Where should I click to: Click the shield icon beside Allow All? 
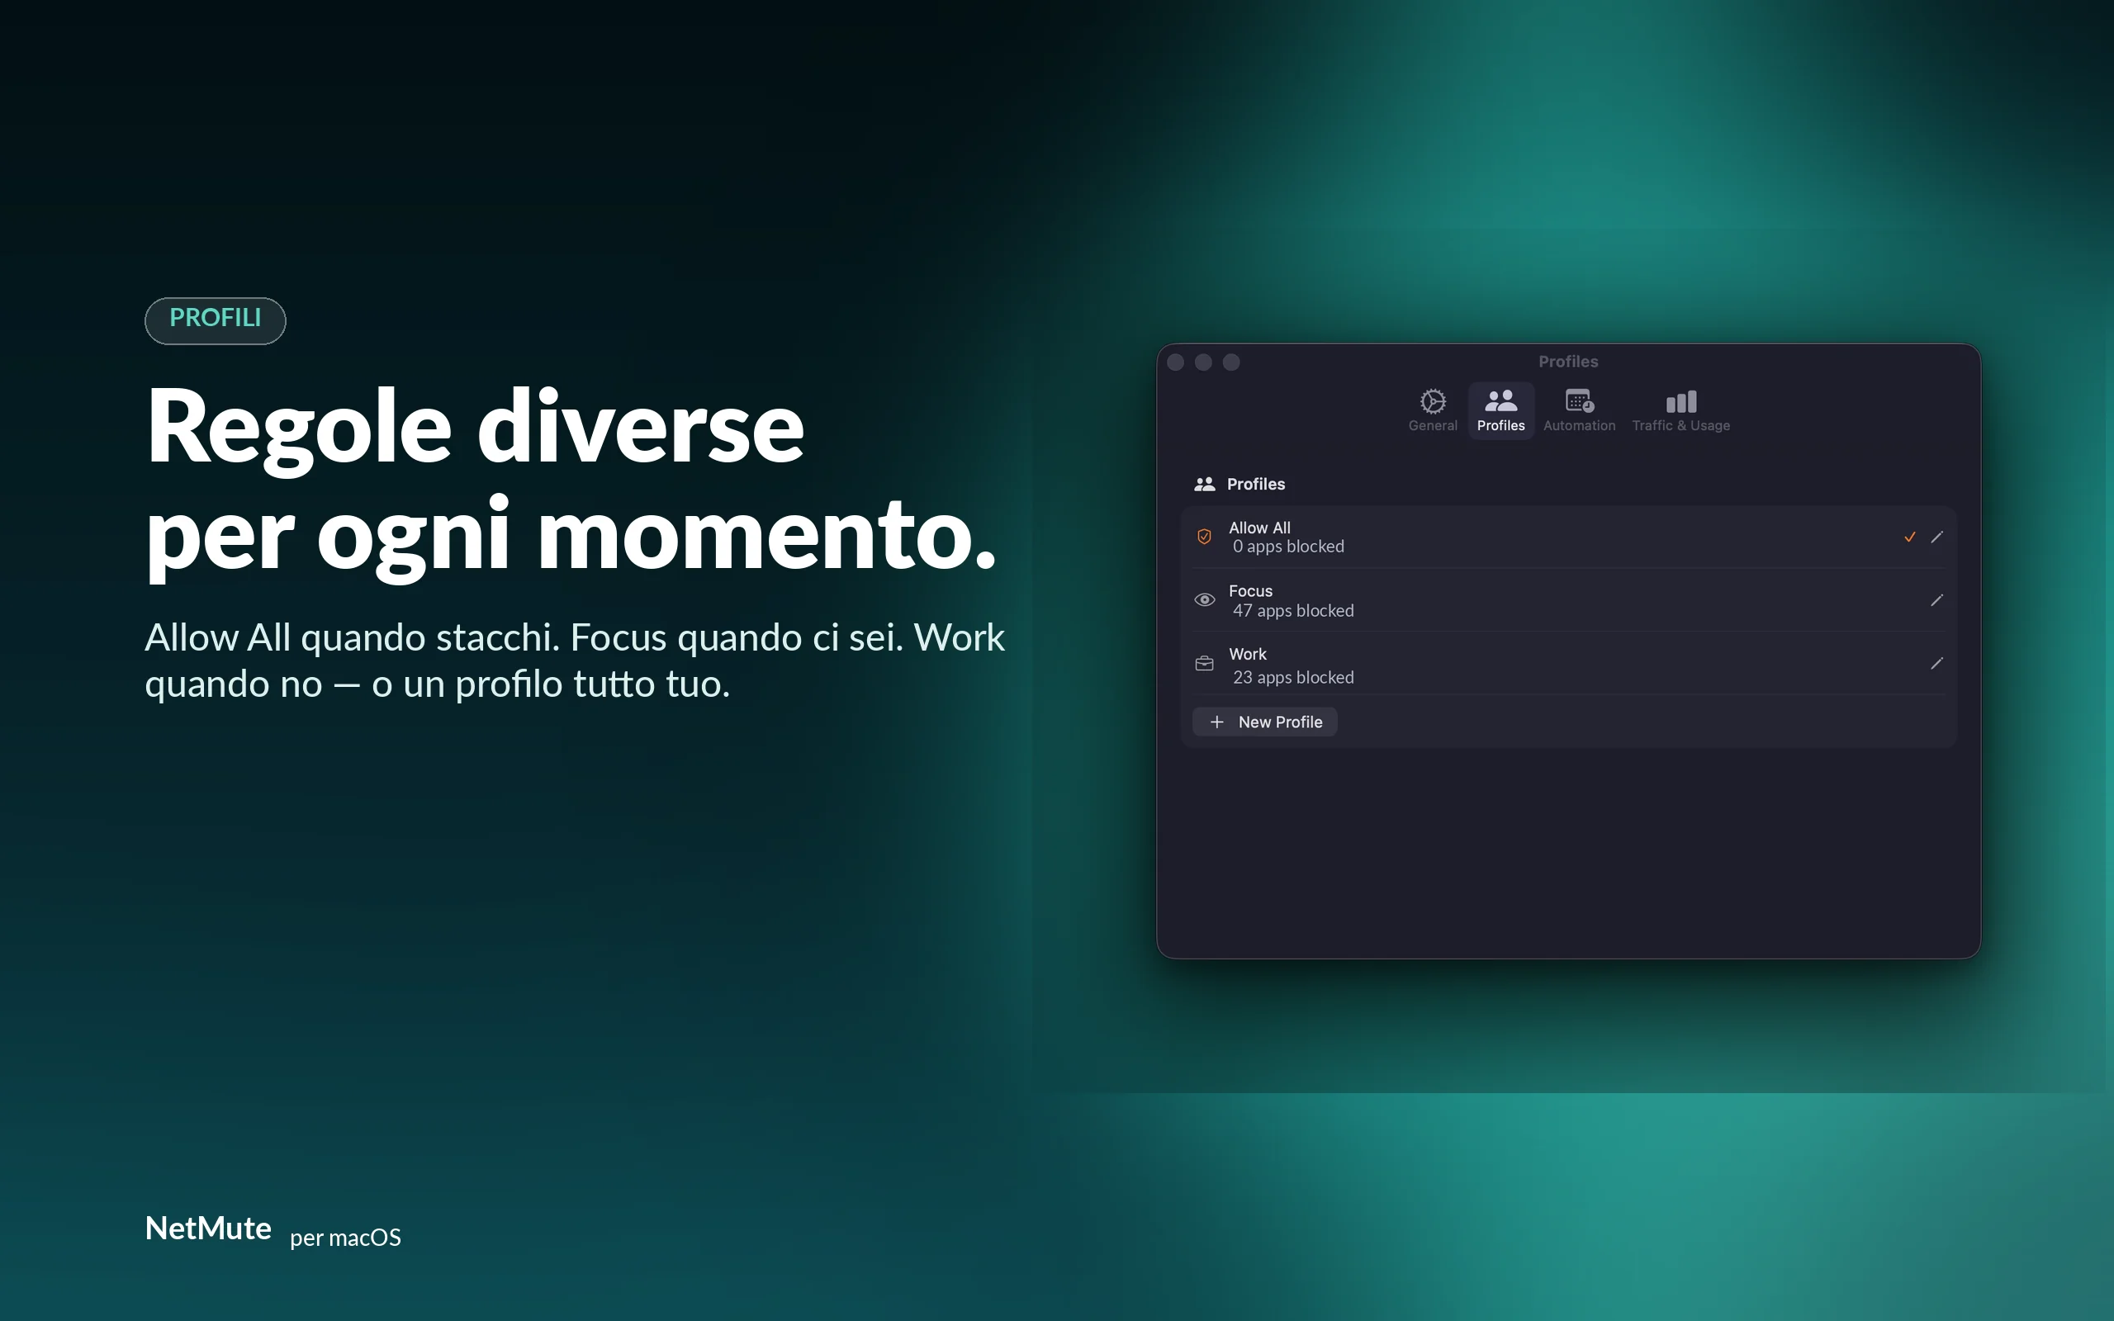(1204, 537)
